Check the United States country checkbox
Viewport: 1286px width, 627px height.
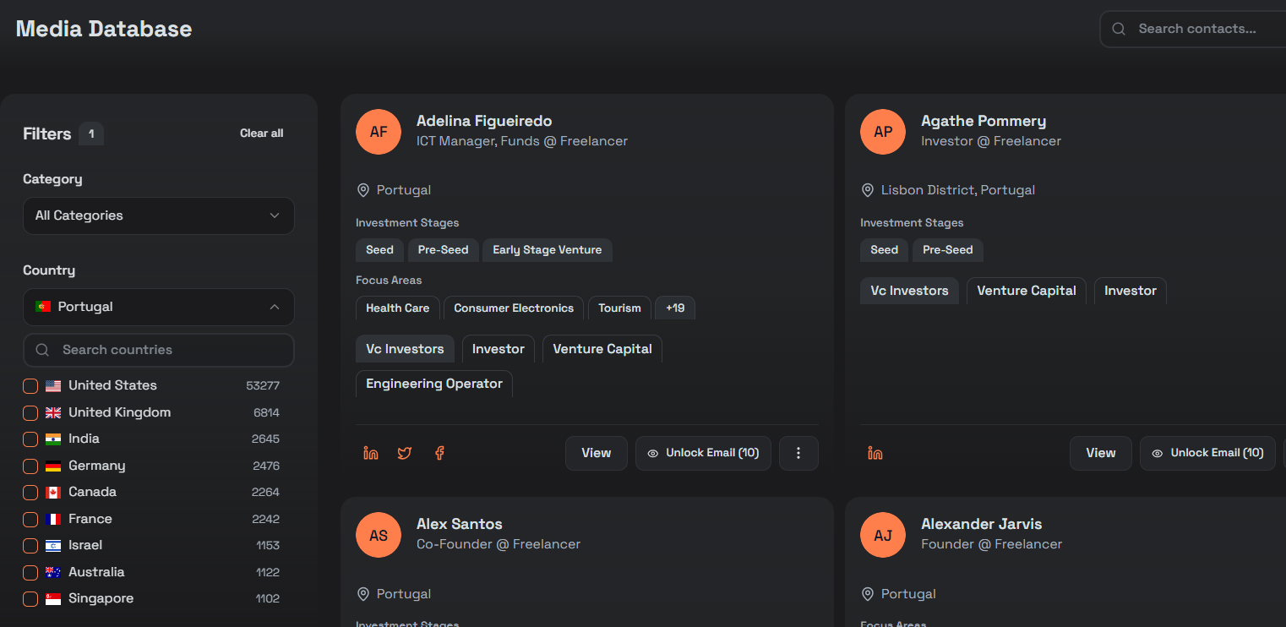click(x=30, y=386)
